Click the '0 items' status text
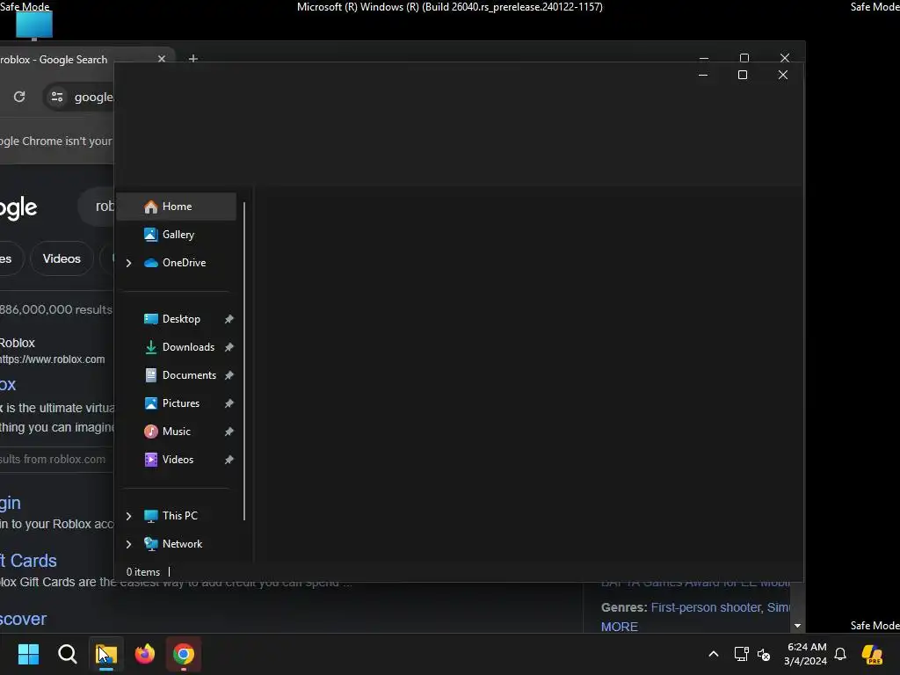This screenshot has height=675, width=900. coord(143,572)
